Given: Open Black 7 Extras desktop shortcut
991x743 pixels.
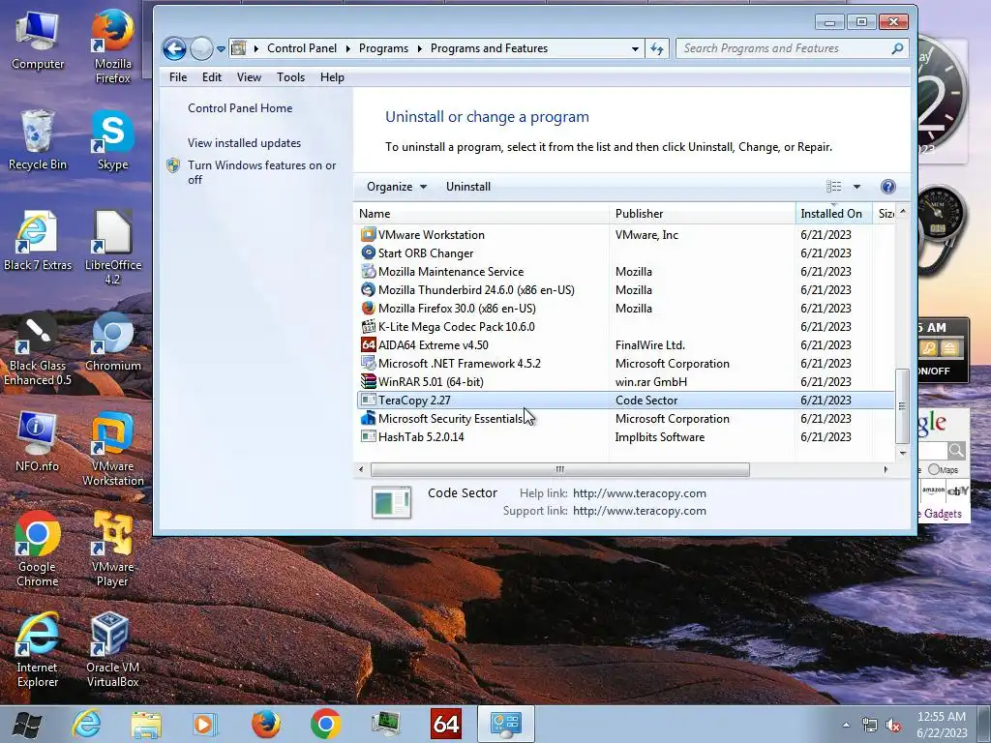Looking at the screenshot, I should coord(38,241).
